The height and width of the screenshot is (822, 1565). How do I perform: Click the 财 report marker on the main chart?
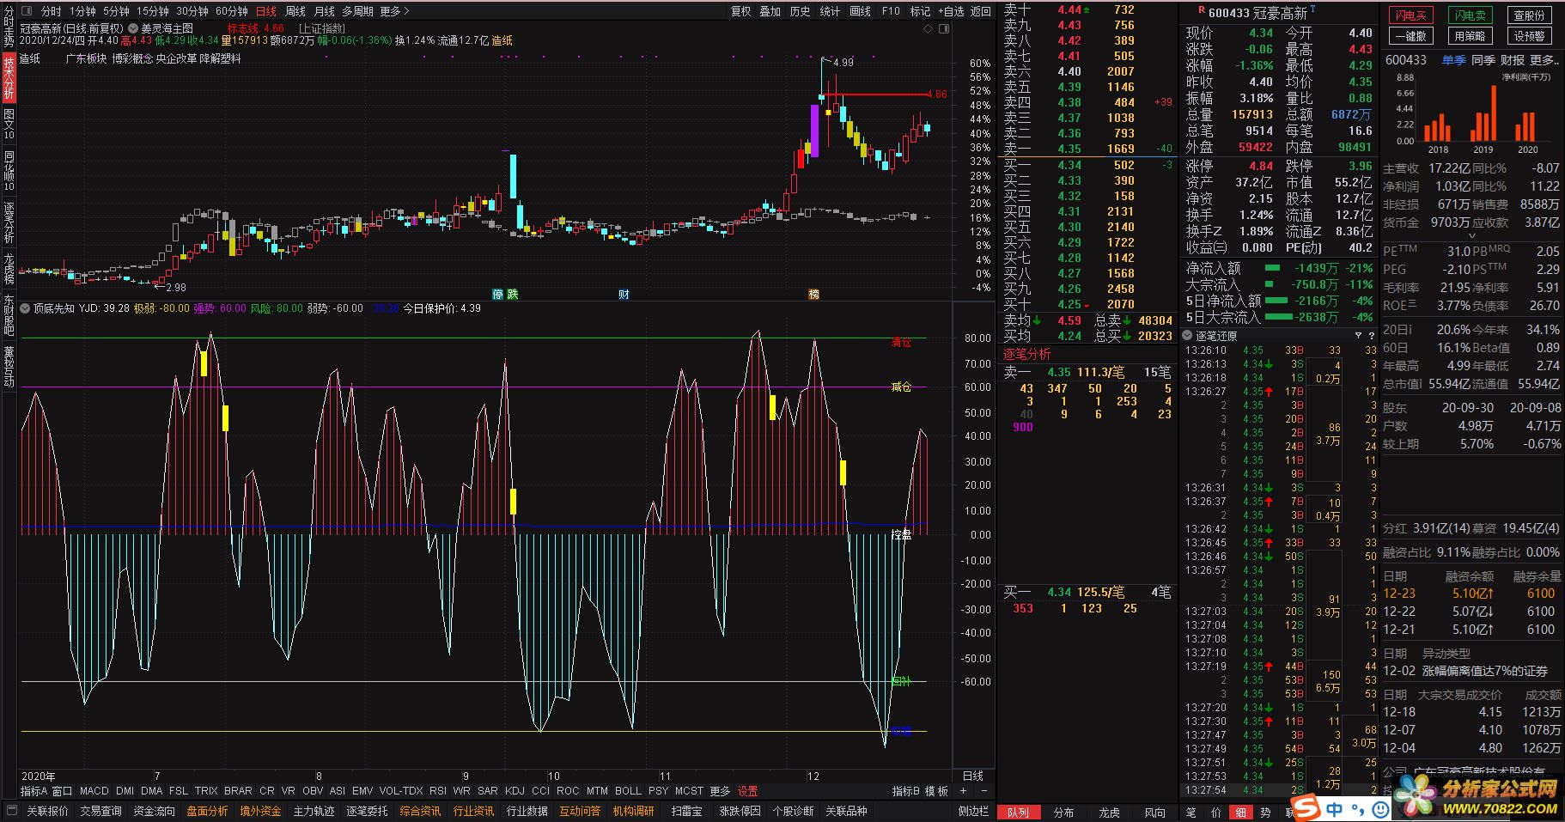tap(624, 294)
